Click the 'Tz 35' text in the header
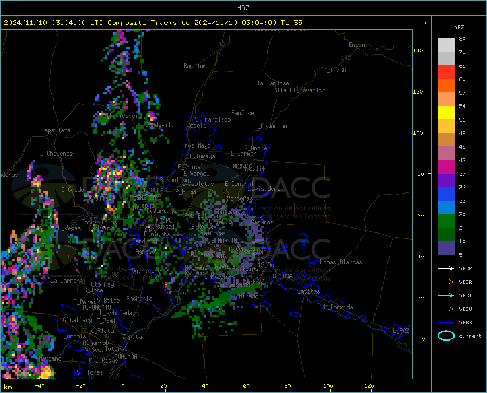This screenshot has height=393, width=487. tap(291, 23)
